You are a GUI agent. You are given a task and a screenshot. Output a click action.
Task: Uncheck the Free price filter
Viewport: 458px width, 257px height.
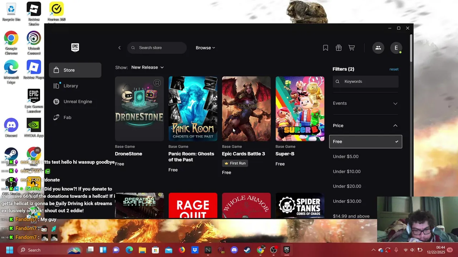click(365, 142)
